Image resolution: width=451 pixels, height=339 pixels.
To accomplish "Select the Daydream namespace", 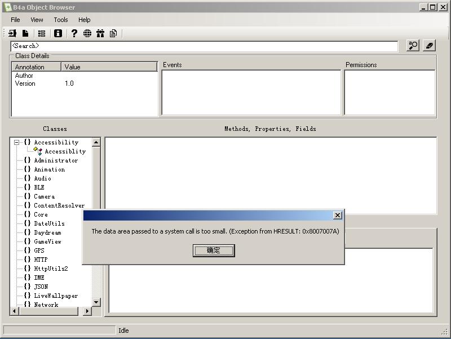I will pos(47,232).
